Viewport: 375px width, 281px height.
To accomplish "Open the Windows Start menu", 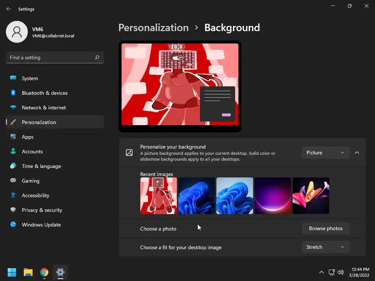I will (12, 272).
